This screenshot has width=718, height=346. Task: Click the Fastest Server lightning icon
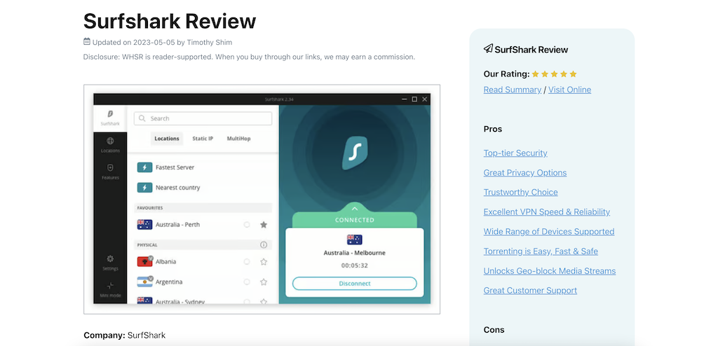[144, 167]
